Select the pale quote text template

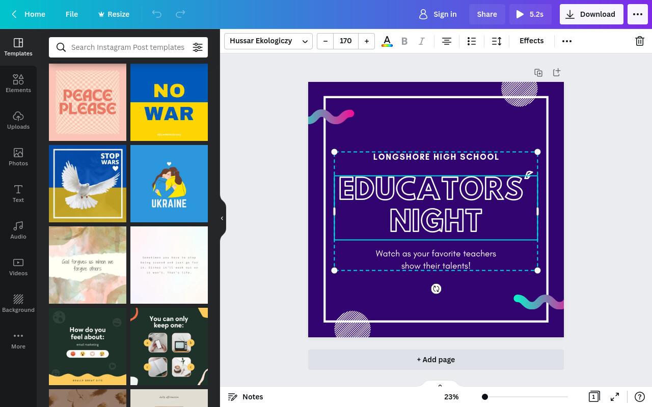click(169, 265)
